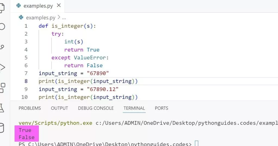Click the file path link in terminal

[x=187, y=123]
